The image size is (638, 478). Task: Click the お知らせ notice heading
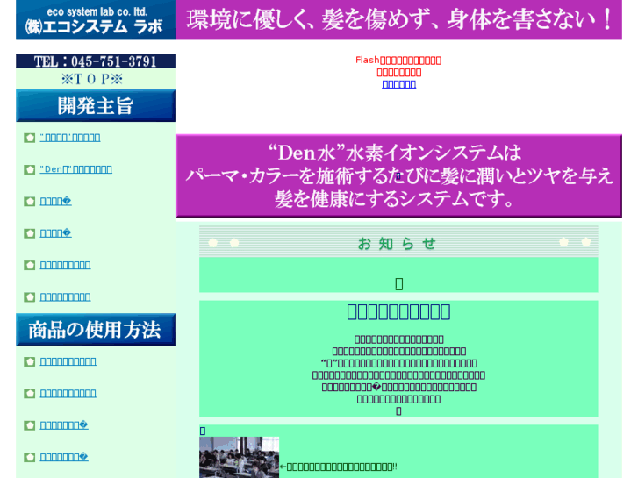tap(398, 243)
